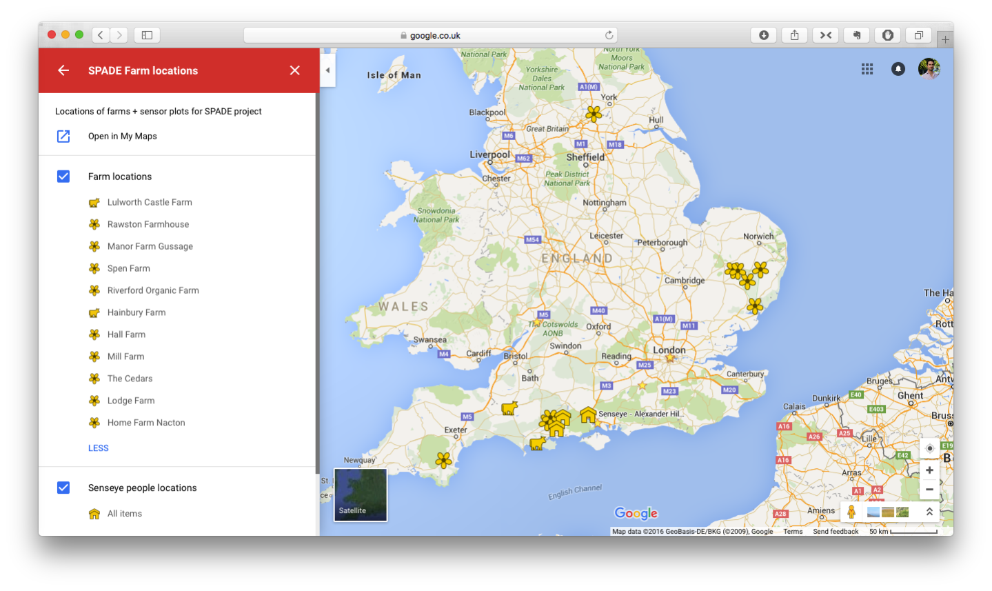The image size is (992, 591).
Task: Uncheck Senseye people locations checkbox
Action: coord(63,488)
